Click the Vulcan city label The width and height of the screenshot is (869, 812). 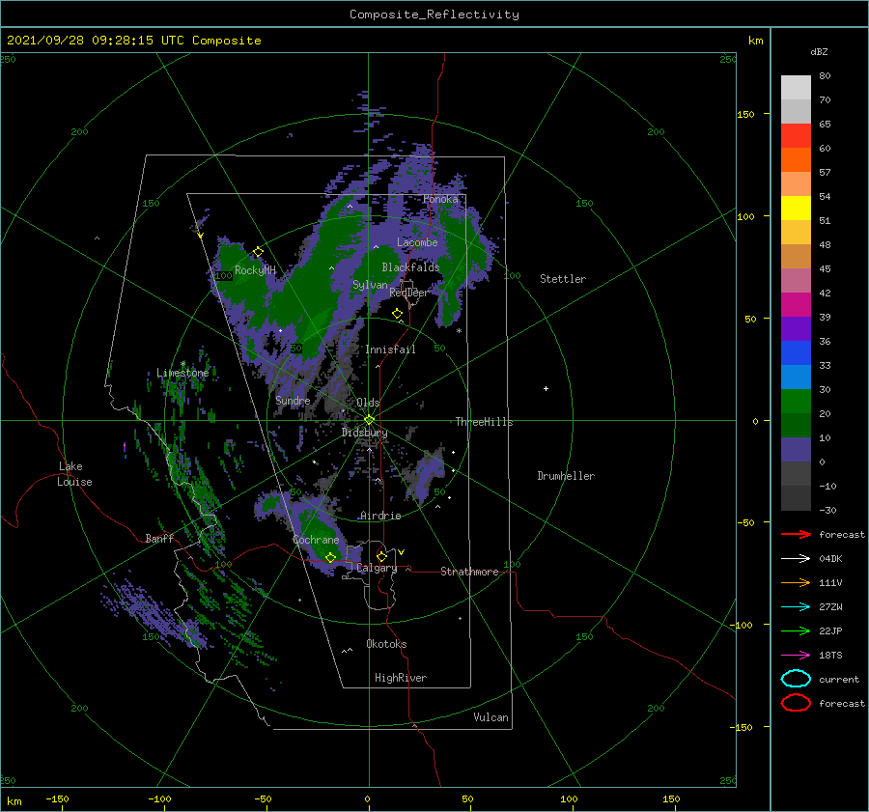click(x=491, y=717)
